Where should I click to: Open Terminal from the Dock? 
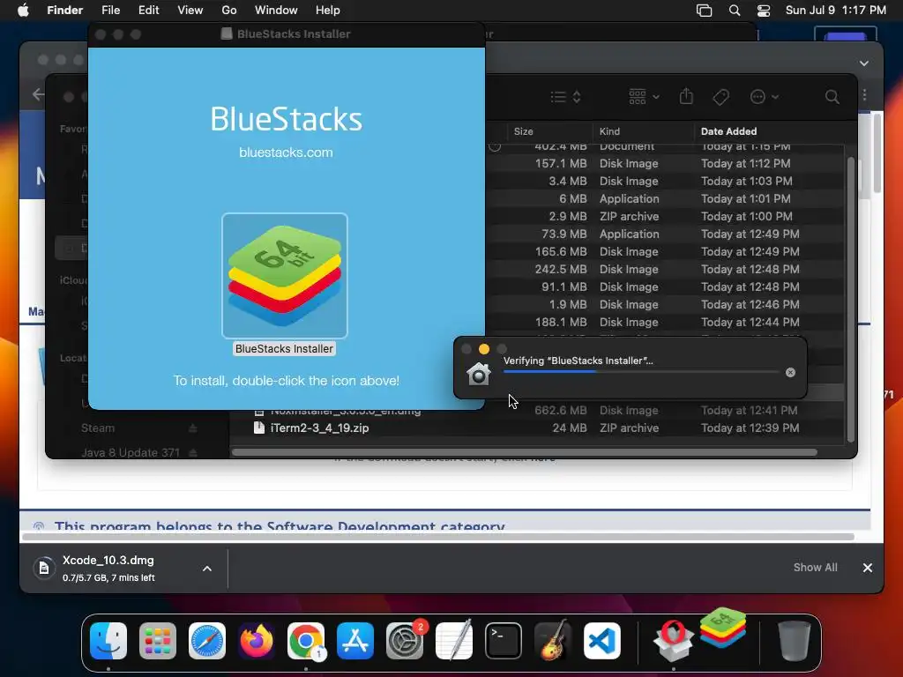pyautogui.click(x=504, y=641)
